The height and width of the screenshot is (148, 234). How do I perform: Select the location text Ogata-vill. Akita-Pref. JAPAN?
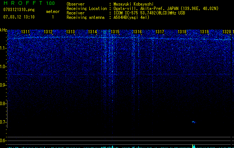(x=147, y=9)
